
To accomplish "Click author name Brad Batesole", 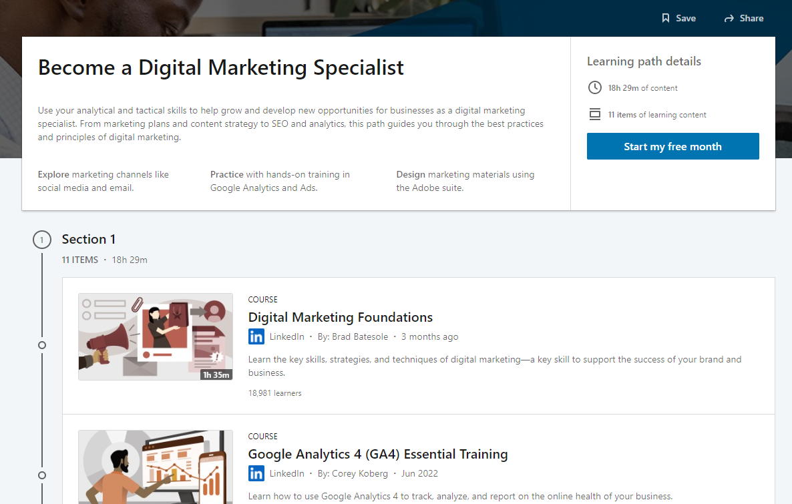I will (360, 337).
